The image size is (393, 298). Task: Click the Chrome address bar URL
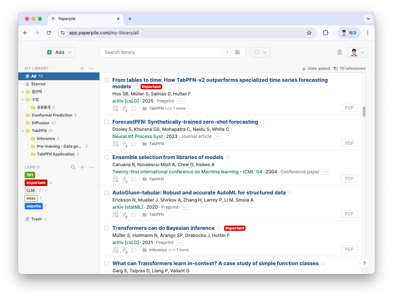tap(104, 33)
